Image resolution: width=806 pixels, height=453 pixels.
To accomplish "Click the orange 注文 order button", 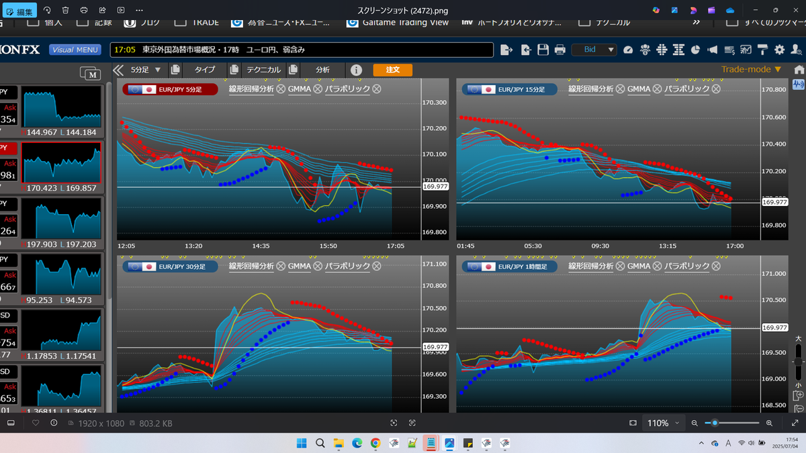I will (393, 70).
